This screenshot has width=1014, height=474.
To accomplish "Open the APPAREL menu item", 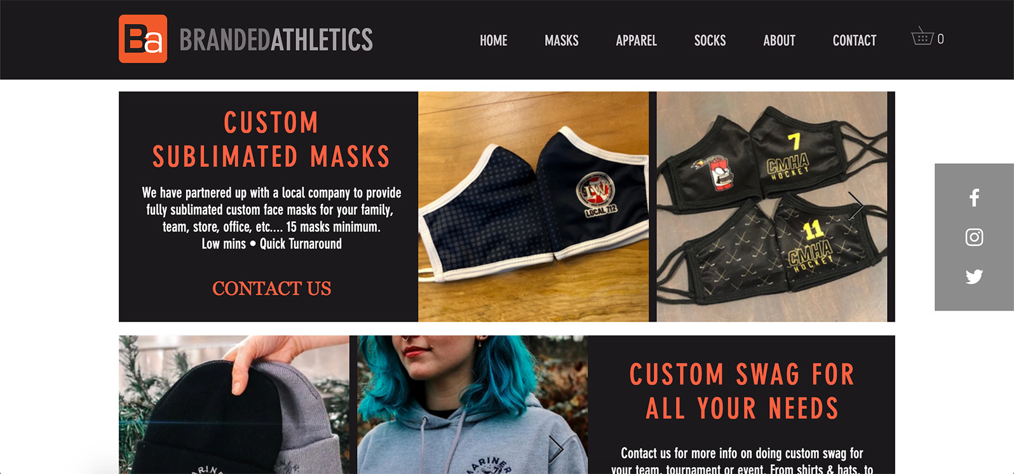I will click(637, 41).
